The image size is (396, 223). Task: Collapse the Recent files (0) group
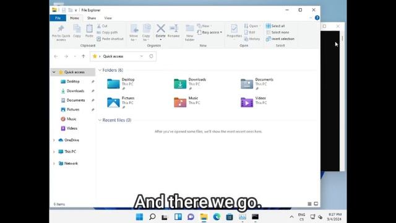(x=100, y=120)
